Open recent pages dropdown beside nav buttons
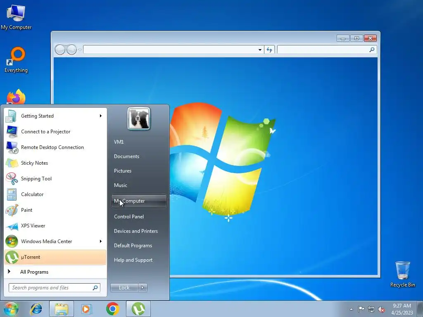Screen dimensions: 423x317 (80, 50)
